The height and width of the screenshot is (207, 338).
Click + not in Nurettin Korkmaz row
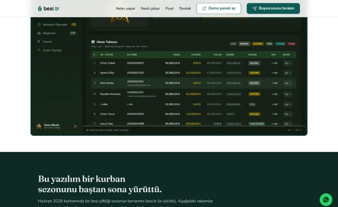[x=274, y=94]
